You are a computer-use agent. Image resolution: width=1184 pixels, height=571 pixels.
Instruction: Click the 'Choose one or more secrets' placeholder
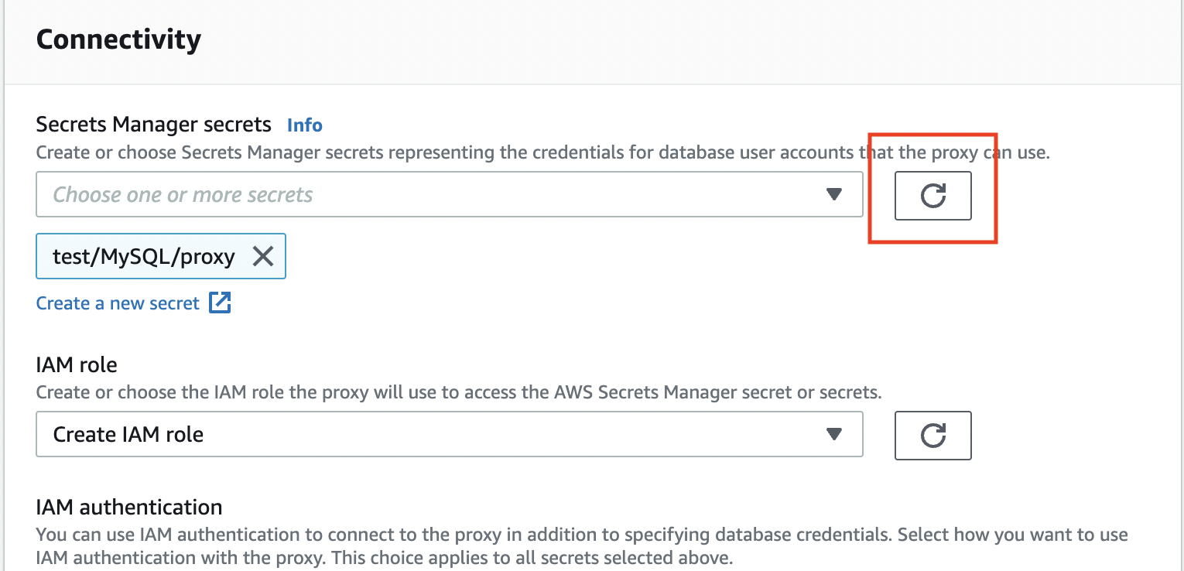click(183, 195)
